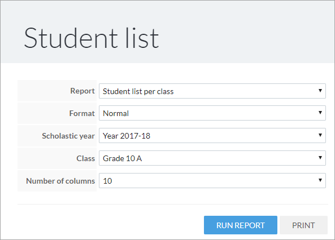Image resolution: width=335 pixels, height=240 pixels.
Task: Open the Number of columns dropdown set to 10
Action: pos(212,180)
